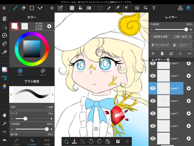Open settings gear of highlighted Layer1
Image resolution: width=194 pixels, height=146 pixels.
(189, 88)
